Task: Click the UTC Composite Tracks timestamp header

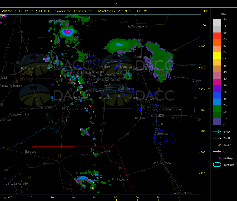Action: click(x=74, y=11)
